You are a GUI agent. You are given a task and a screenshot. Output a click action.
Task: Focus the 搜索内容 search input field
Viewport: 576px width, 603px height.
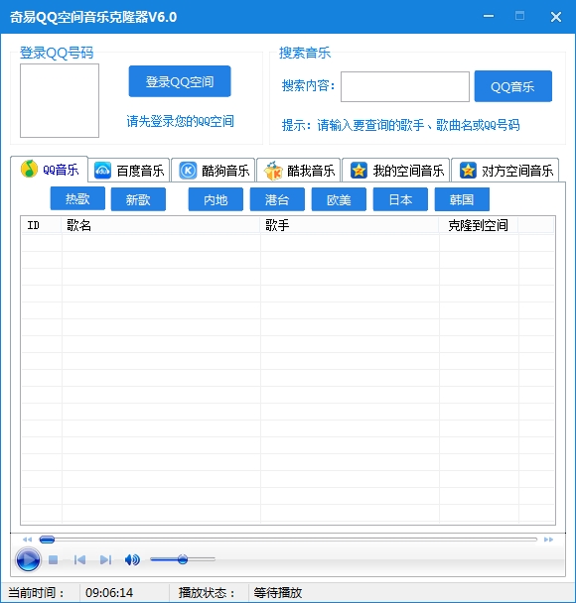click(x=405, y=86)
